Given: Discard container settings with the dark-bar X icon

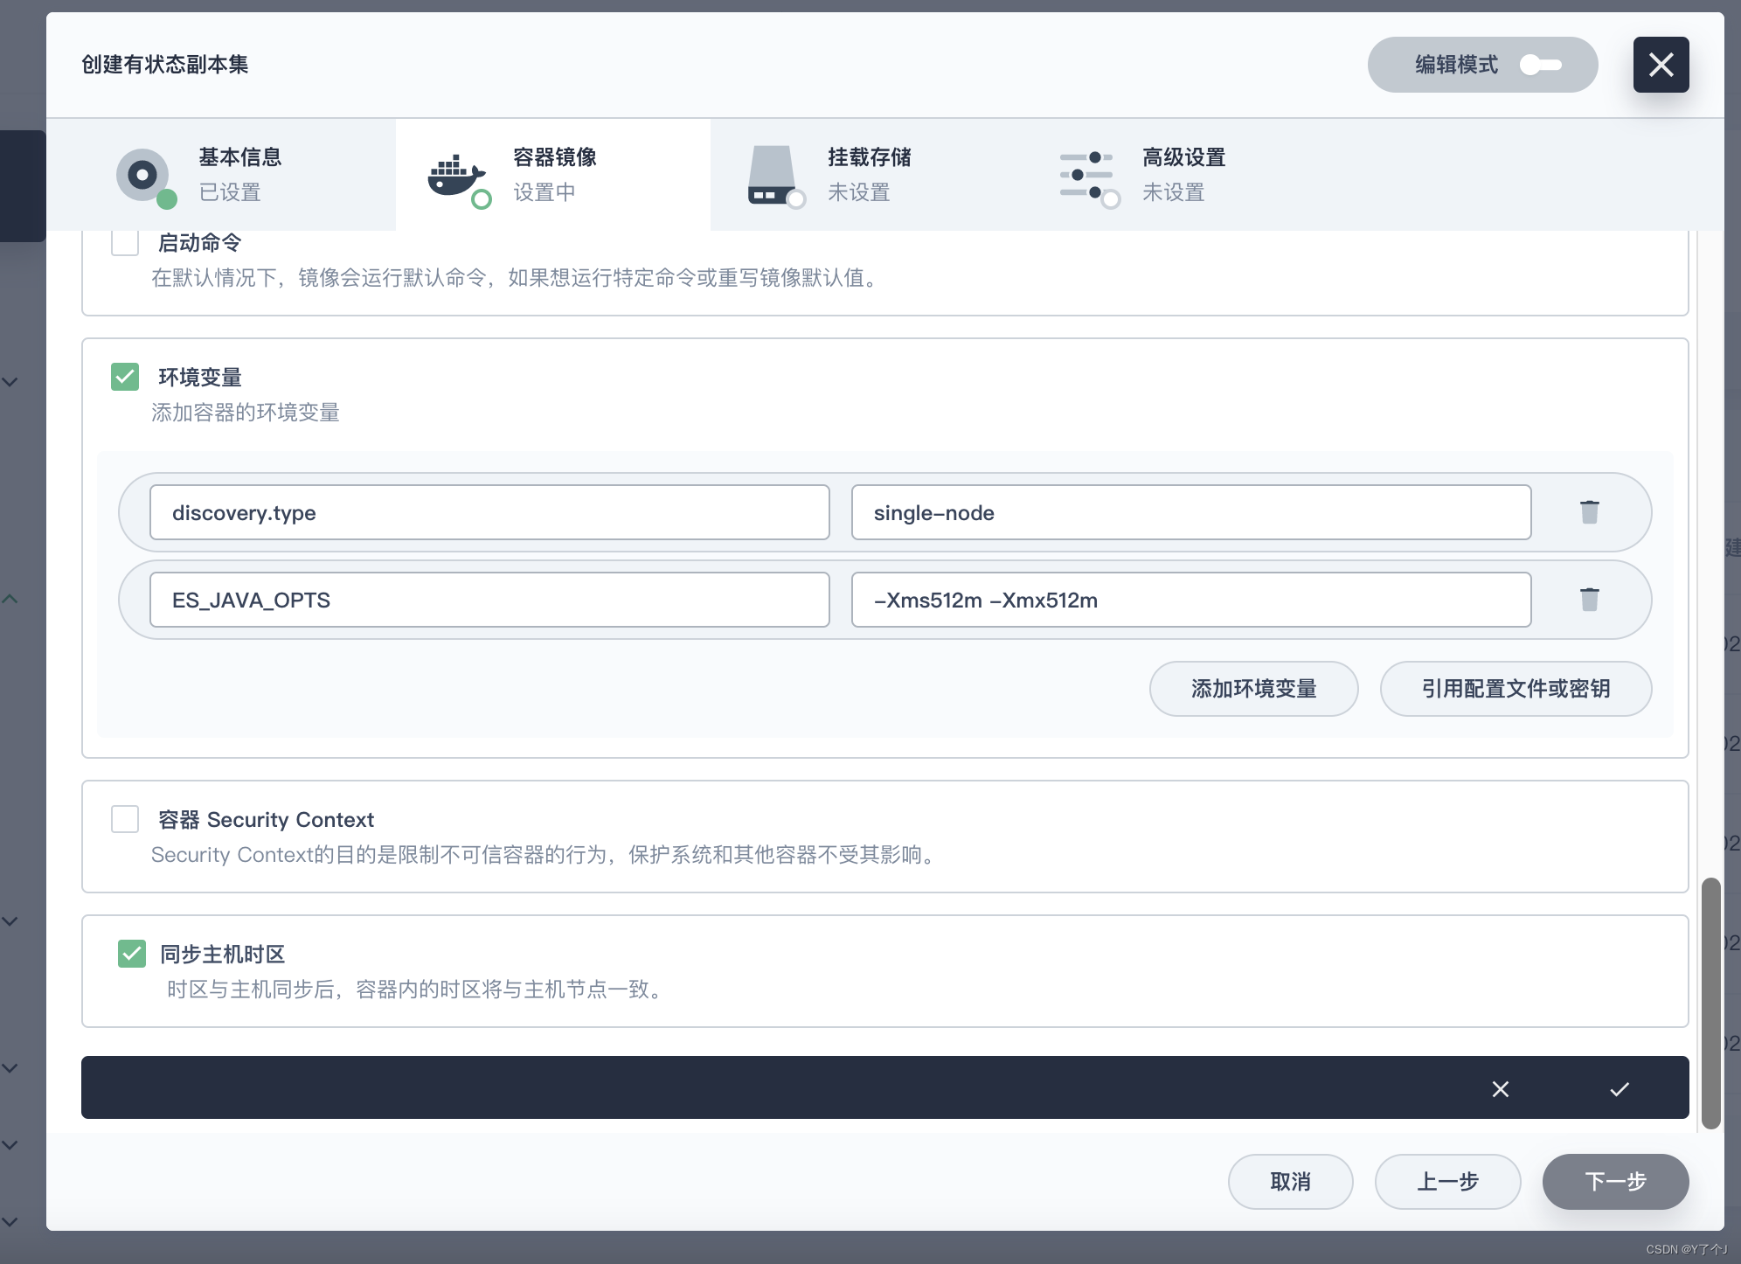Looking at the screenshot, I should coord(1501,1088).
